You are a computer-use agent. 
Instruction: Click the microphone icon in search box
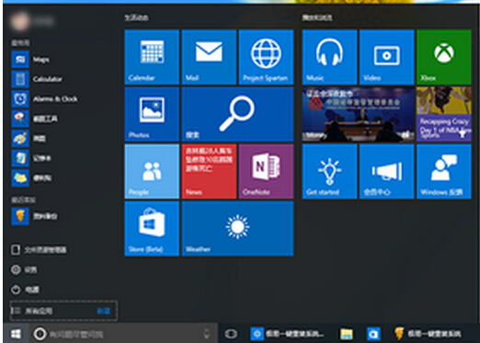pos(207,334)
